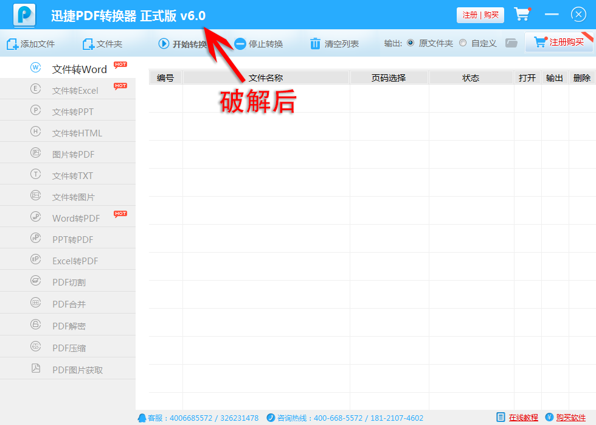The width and height of the screenshot is (596, 425).
Task: Open the 文件夹 folder import icon
Action: pyautogui.click(x=87, y=43)
